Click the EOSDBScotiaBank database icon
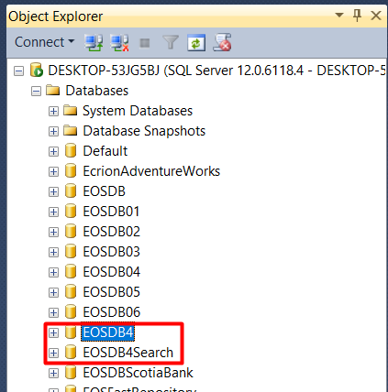Screen dimensions: 388x392 tap(71, 373)
